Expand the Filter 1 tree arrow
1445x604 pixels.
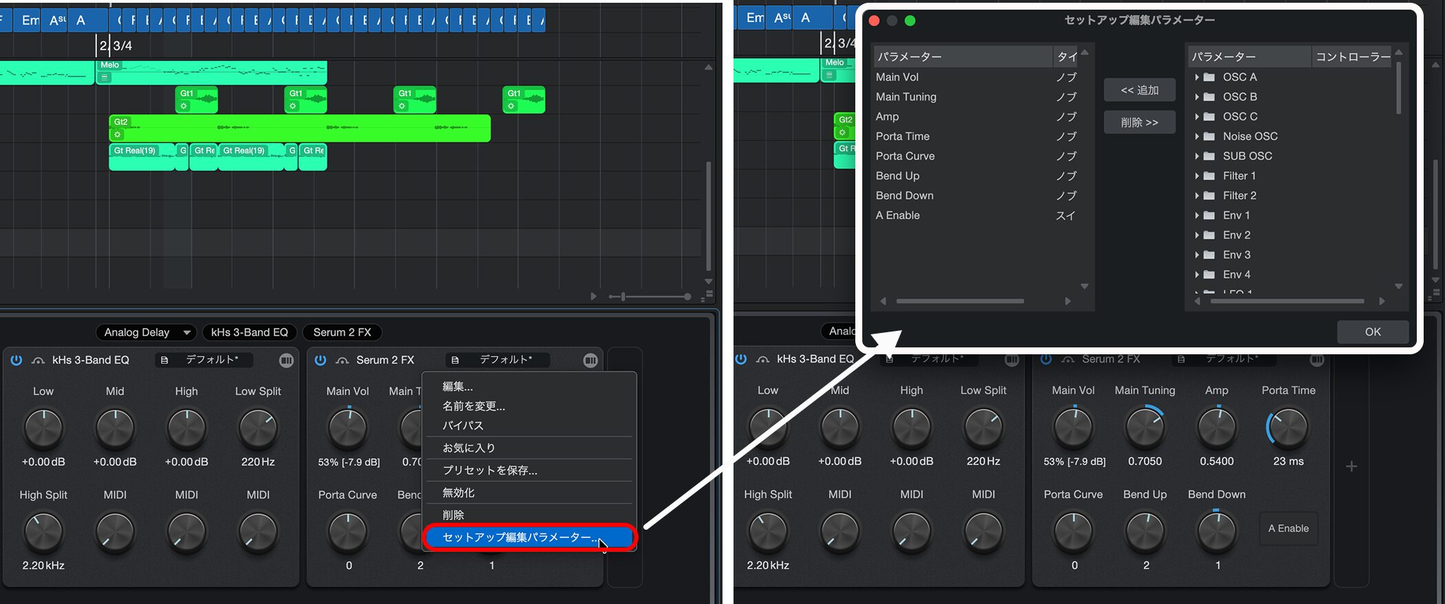point(1197,176)
